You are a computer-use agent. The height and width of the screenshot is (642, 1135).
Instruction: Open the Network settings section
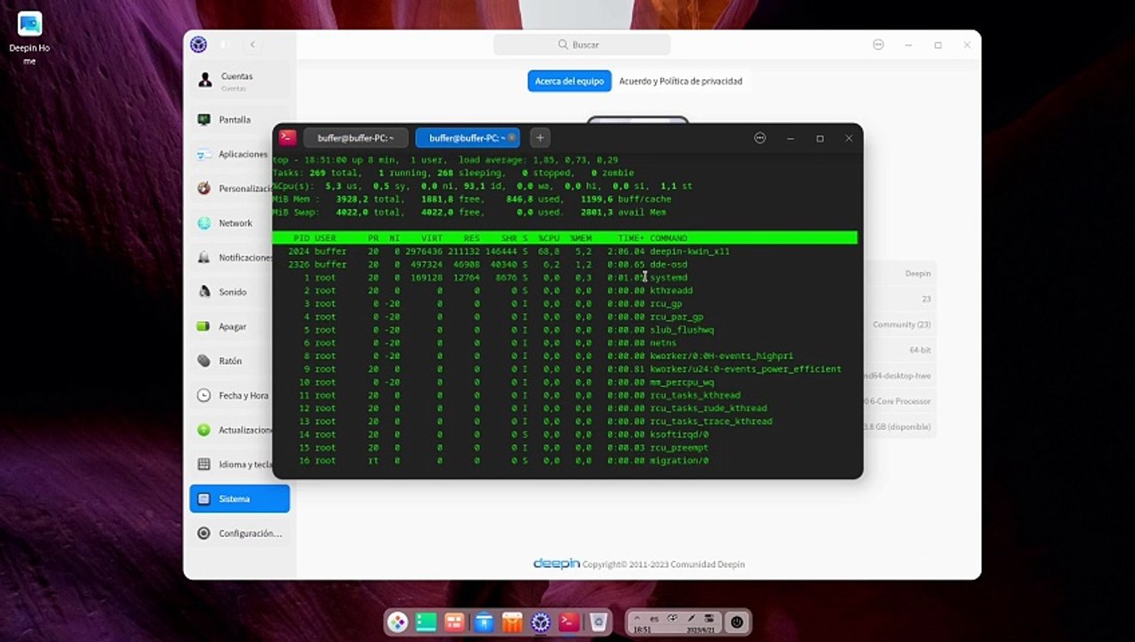pos(239,223)
